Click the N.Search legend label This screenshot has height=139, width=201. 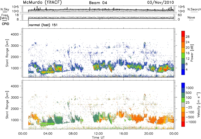pos(194,9)
